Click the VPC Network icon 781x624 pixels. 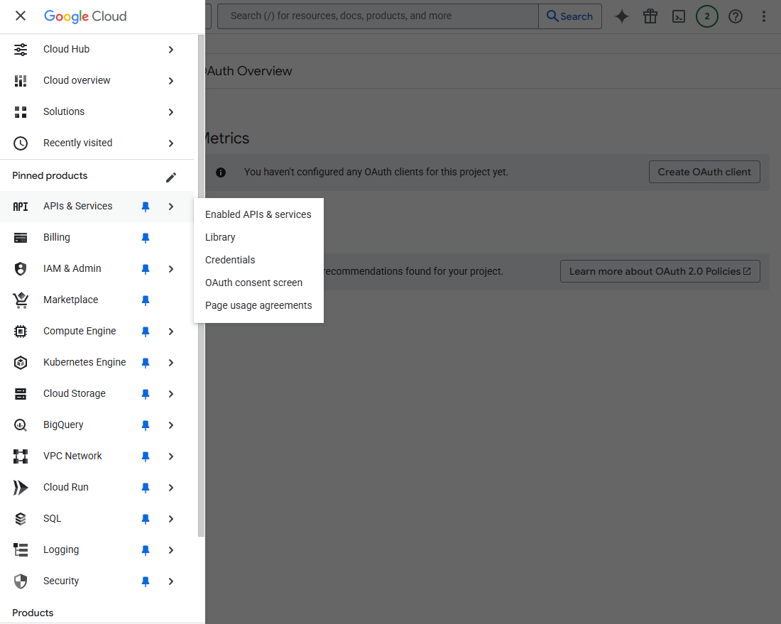[x=21, y=456]
